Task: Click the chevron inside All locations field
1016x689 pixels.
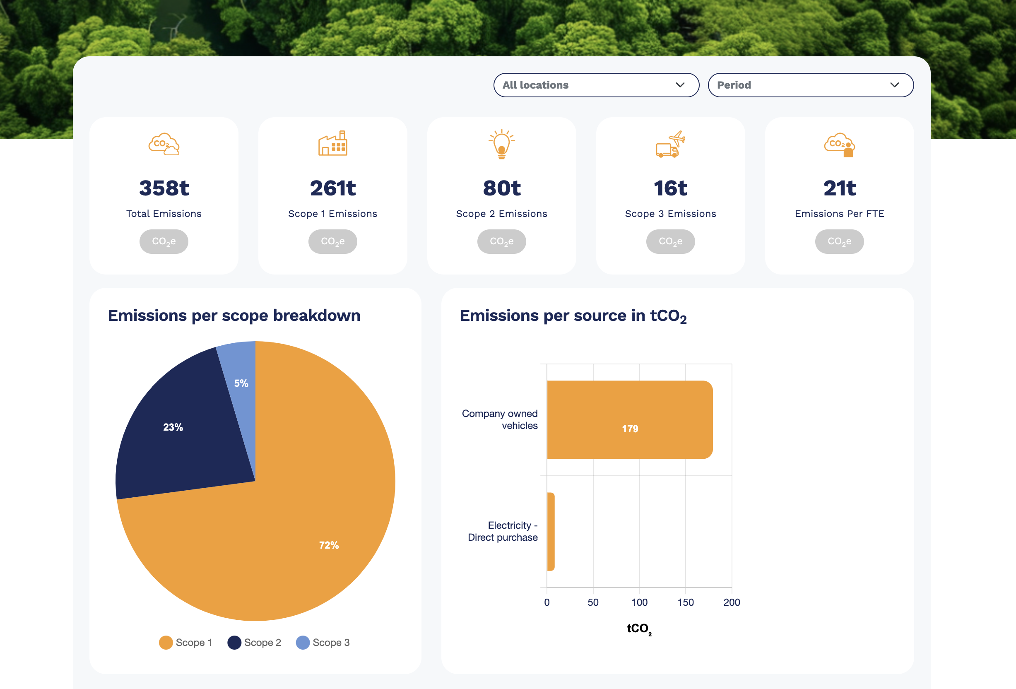Action: click(x=680, y=85)
